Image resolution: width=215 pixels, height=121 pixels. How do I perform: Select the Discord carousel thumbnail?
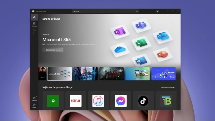coord(163,74)
